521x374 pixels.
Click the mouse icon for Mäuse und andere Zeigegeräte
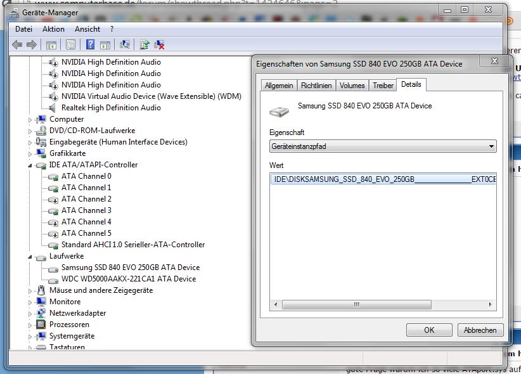click(41, 290)
